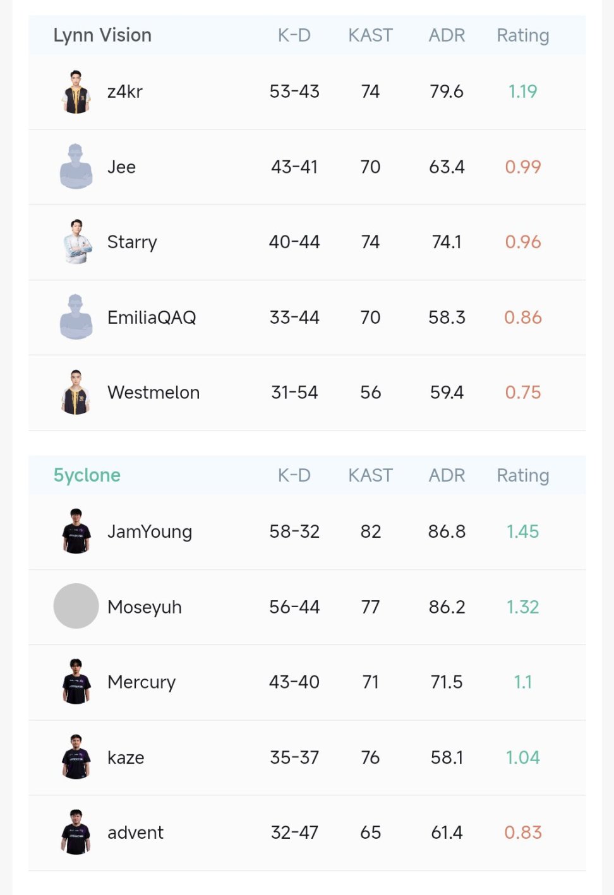Screen dimensions: 614x895
Task: Open z4kr's player profile name
Action: pos(125,92)
